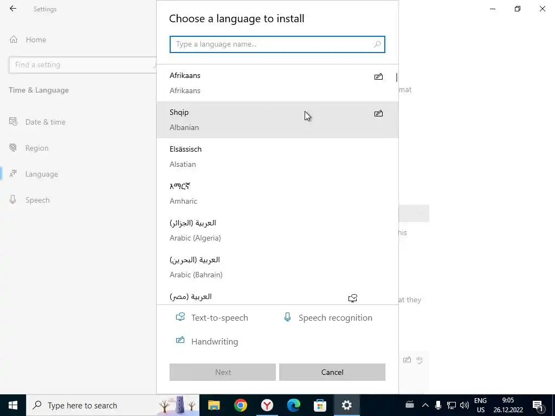The width and height of the screenshot is (555, 416).
Task: Open Microsoft Edge from taskbar
Action: [x=293, y=405]
